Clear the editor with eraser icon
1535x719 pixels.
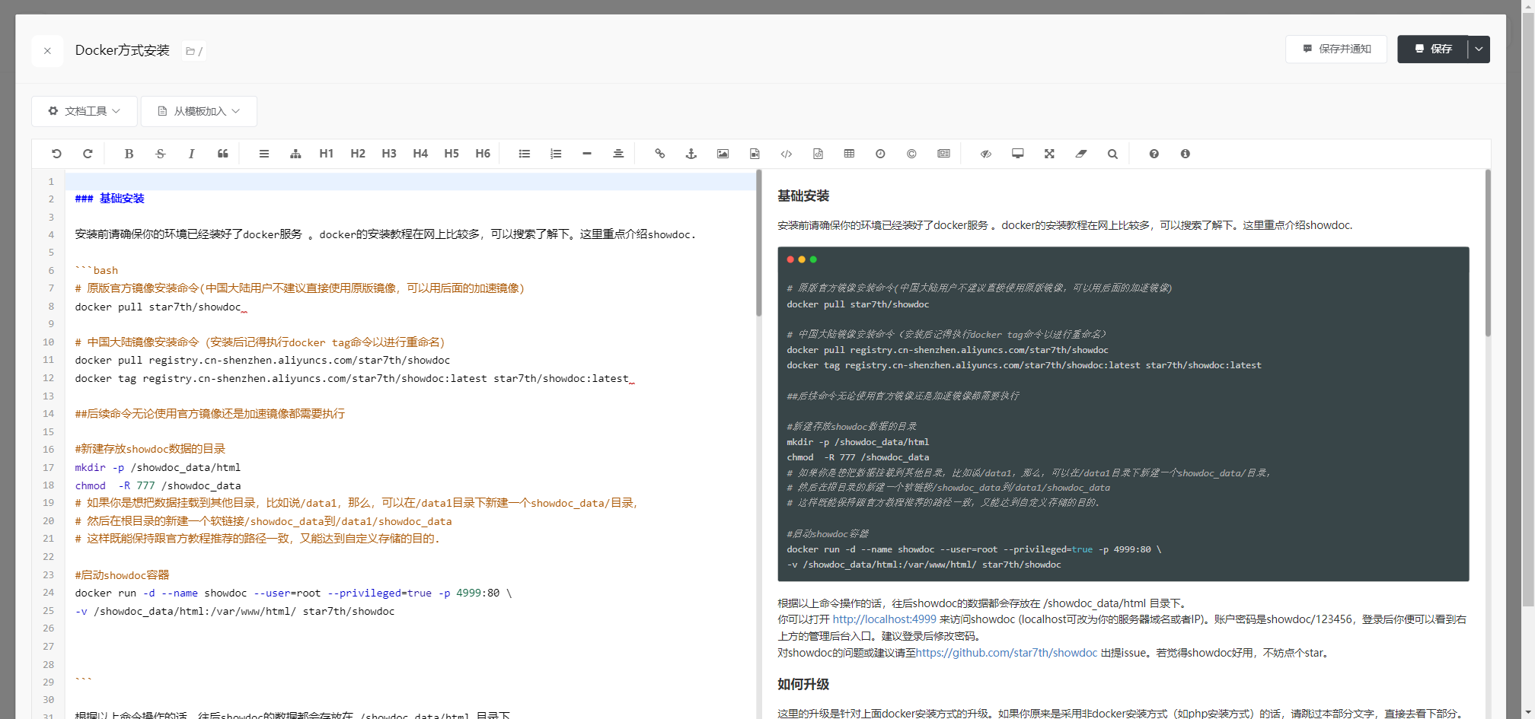(1080, 154)
